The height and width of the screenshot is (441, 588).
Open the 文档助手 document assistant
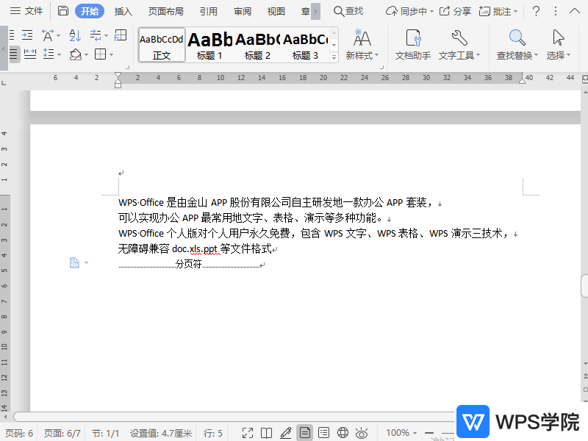click(412, 45)
